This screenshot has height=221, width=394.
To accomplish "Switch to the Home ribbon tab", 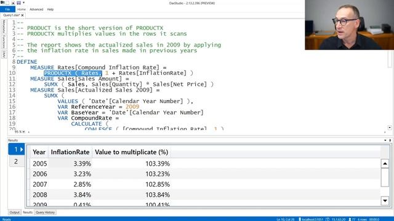I will coord(22,9).
